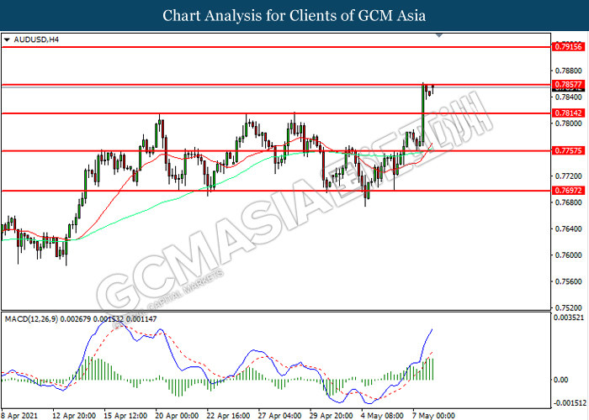This screenshot has width=589, height=420.
Task: Click the 0.77200 price axis value
Action: coord(569,176)
